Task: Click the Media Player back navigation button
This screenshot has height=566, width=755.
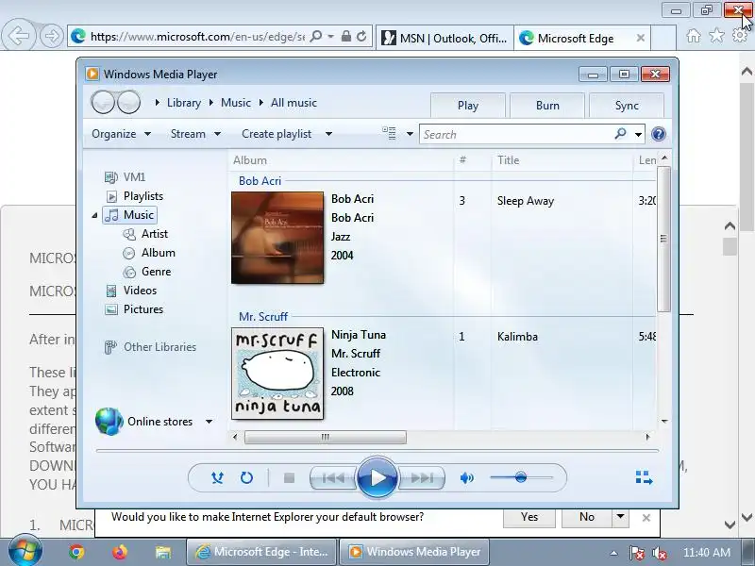Action: (x=103, y=102)
